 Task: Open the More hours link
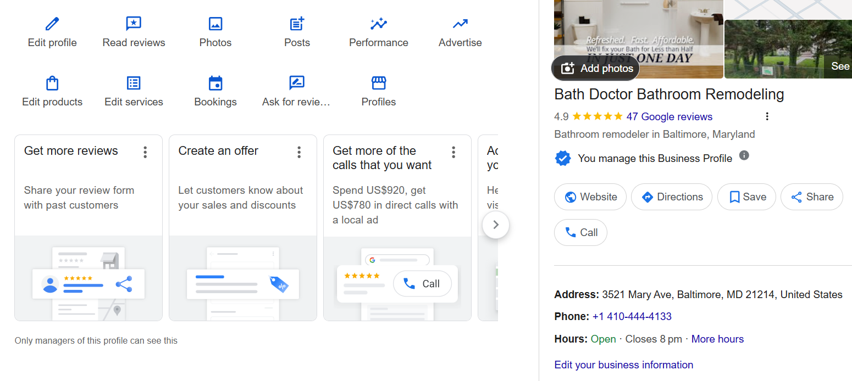(717, 339)
